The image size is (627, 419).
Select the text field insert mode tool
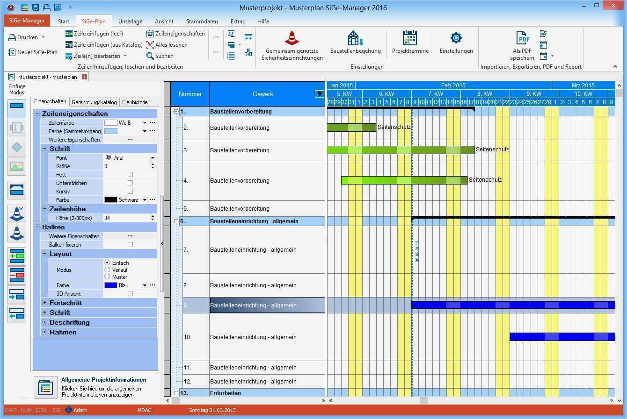click(17, 128)
